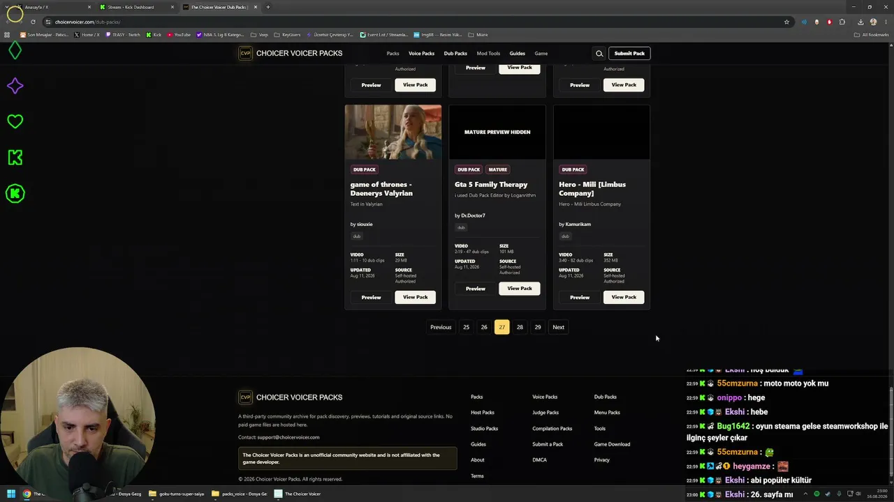Click the CVP logo in the header
The height and width of the screenshot is (502, 894).
(x=245, y=54)
